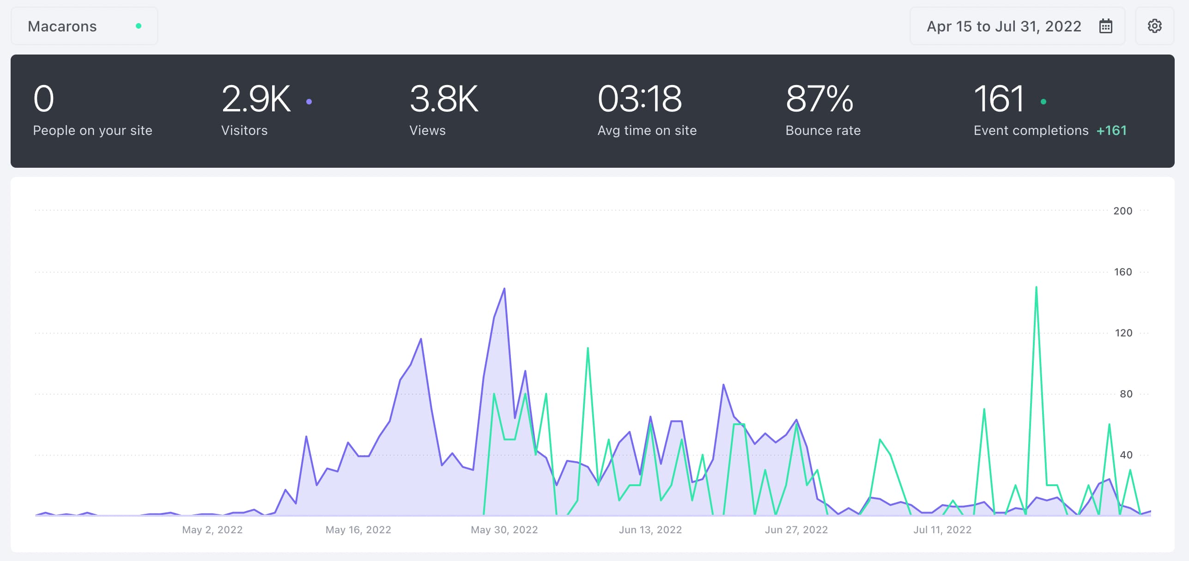This screenshot has height=561, width=1189.
Task: Click the 40 y-axis value
Action: pos(1126,455)
